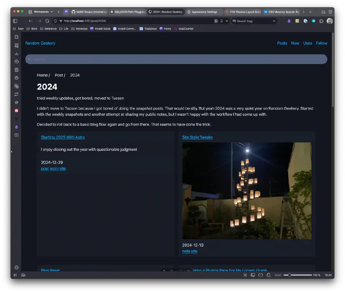This screenshot has width=345, height=293.
Task: Open the user profile avatar
Action: (x=330, y=21)
